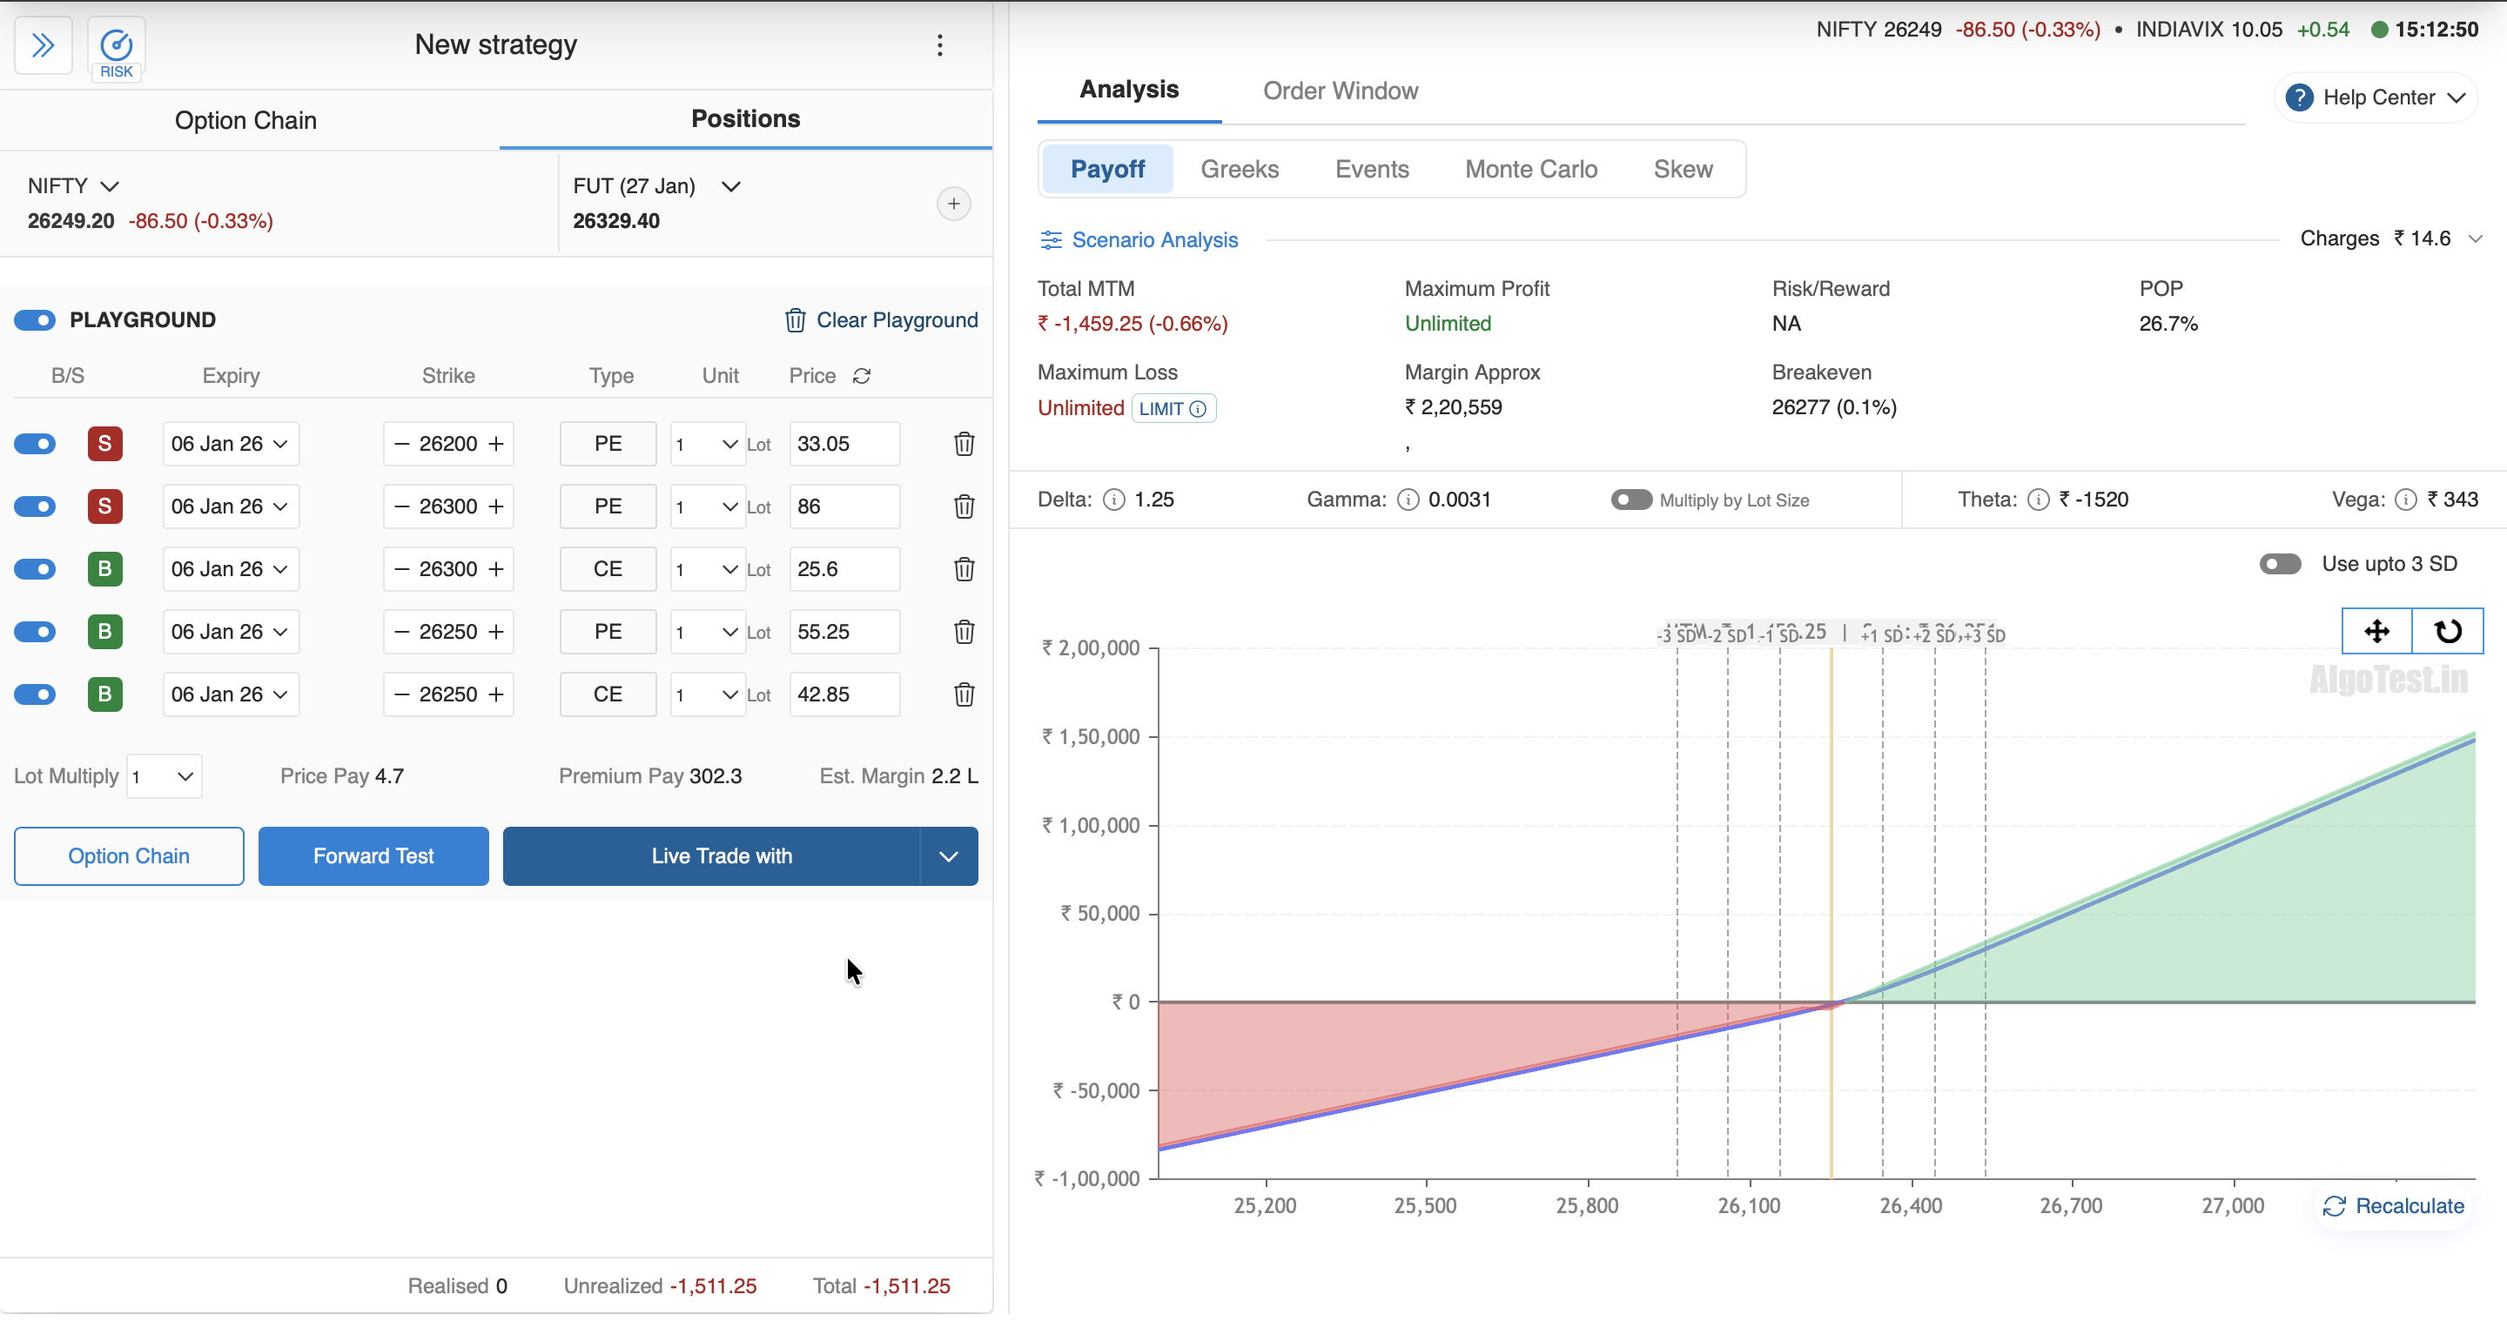
Task: Enable Multiply by Lot Size toggle
Action: pyautogui.click(x=1631, y=500)
